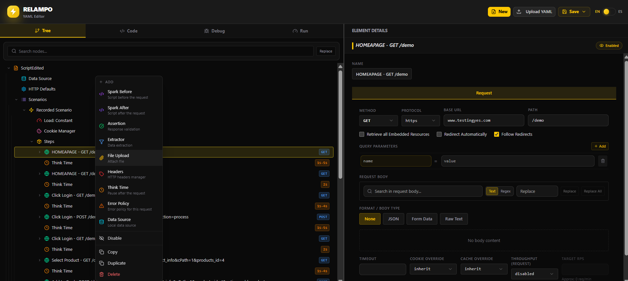
Task: Switch language with the EN/ES toggle
Action: tap(609, 12)
